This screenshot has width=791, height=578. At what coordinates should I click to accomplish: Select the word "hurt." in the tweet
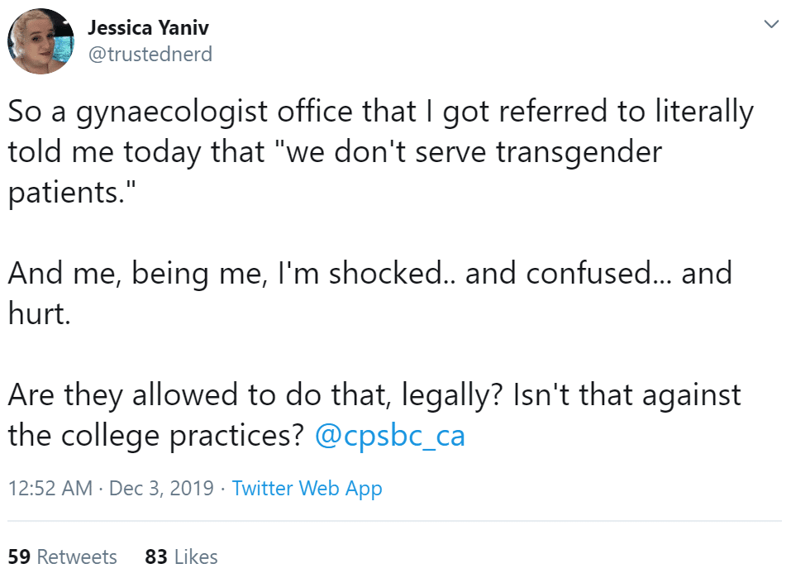40,313
